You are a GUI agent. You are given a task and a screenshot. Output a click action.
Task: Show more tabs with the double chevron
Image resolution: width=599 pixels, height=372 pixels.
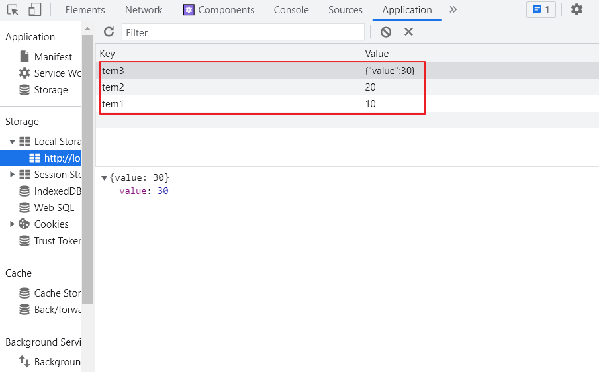coord(453,9)
